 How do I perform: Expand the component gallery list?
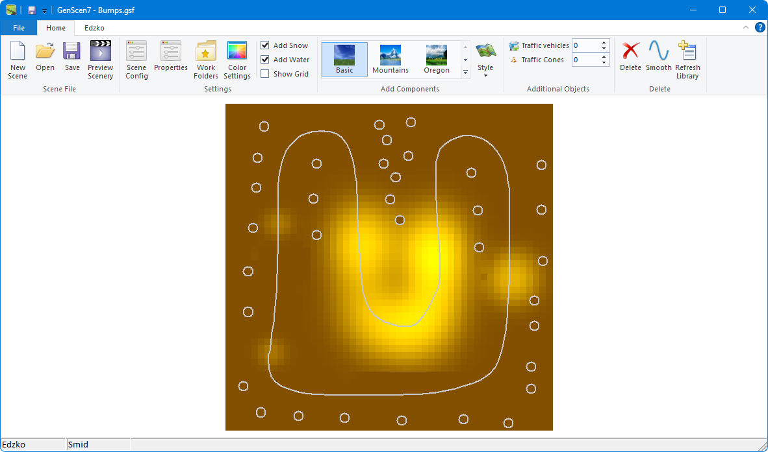click(x=465, y=73)
